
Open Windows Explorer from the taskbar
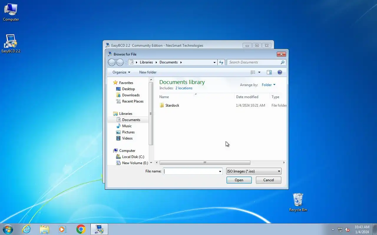(x=44, y=229)
